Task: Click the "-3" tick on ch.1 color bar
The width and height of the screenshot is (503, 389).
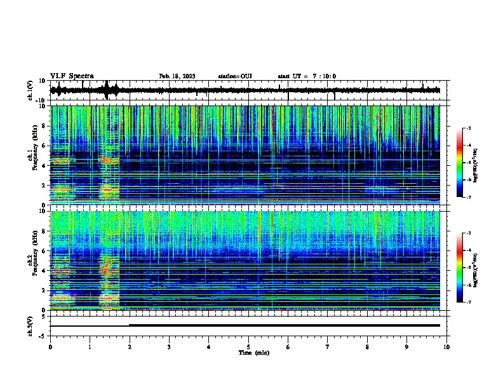Action: pyautogui.click(x=468, y=128)
